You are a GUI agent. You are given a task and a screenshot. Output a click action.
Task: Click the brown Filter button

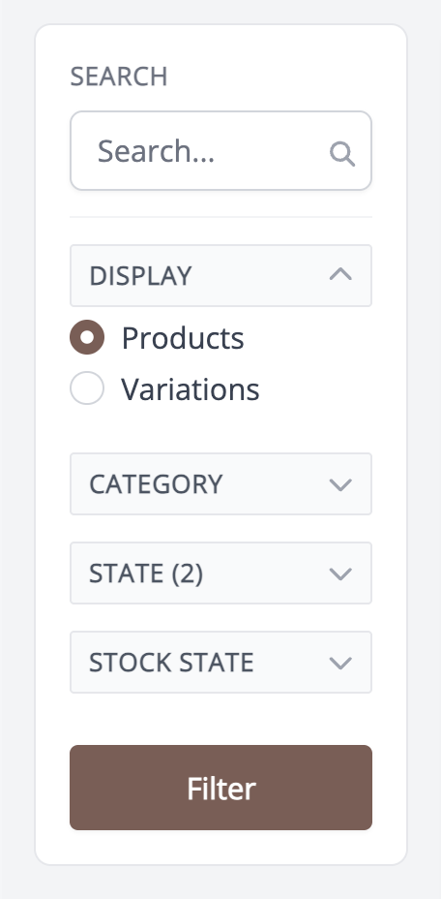point(221,788)
